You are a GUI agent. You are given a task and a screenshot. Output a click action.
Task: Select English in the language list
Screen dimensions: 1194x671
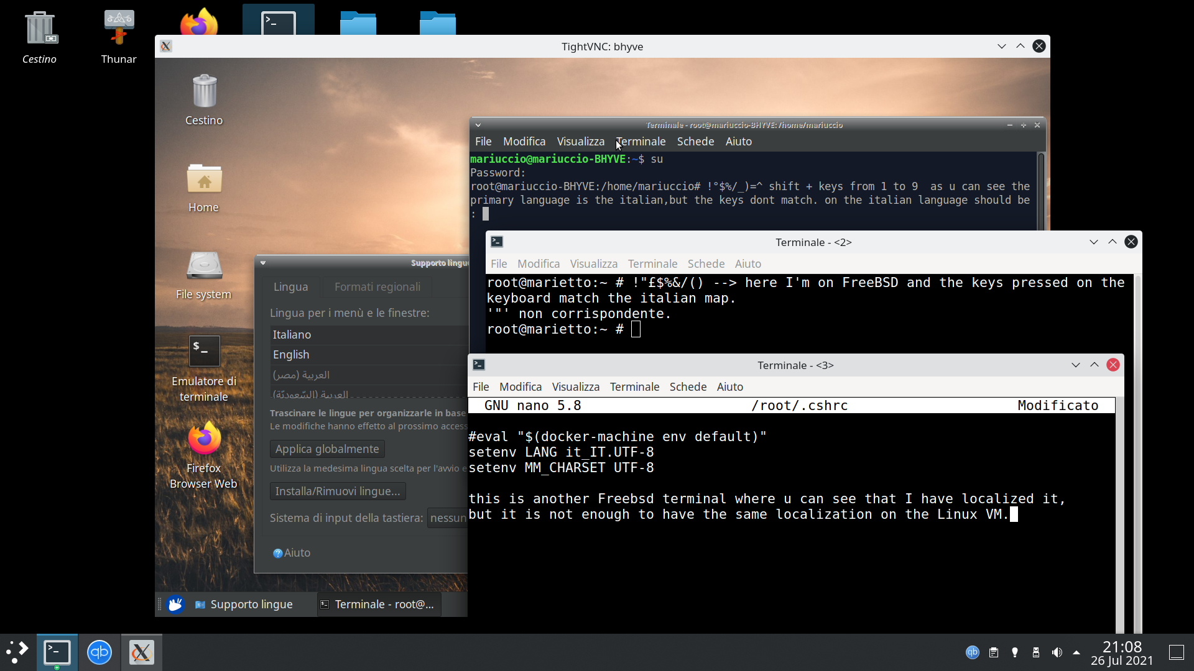(291, 354)
